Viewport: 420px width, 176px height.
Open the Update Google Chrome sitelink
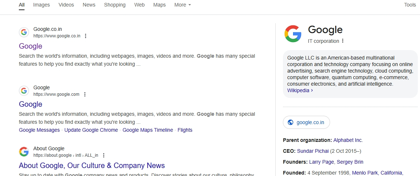[91, 130]
